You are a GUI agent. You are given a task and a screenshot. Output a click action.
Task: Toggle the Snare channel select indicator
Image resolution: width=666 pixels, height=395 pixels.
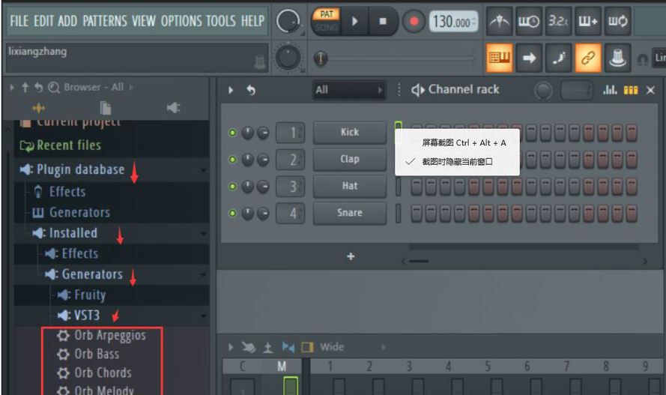399,213
